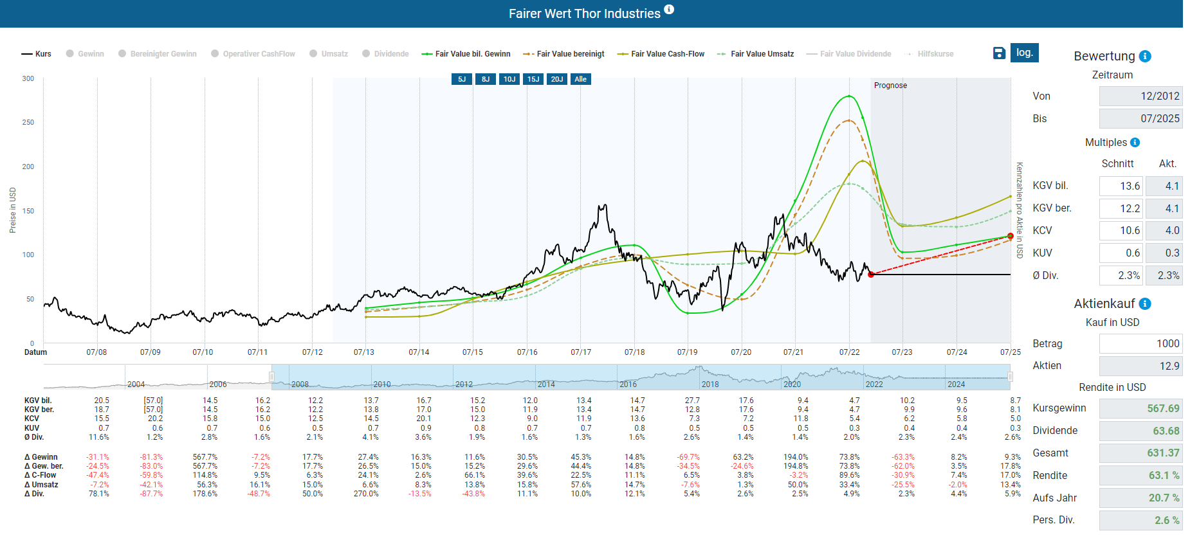1190x542 pixels.
Task: Click the Aktienkauf info icon
Action: (x=1145, y=304)
